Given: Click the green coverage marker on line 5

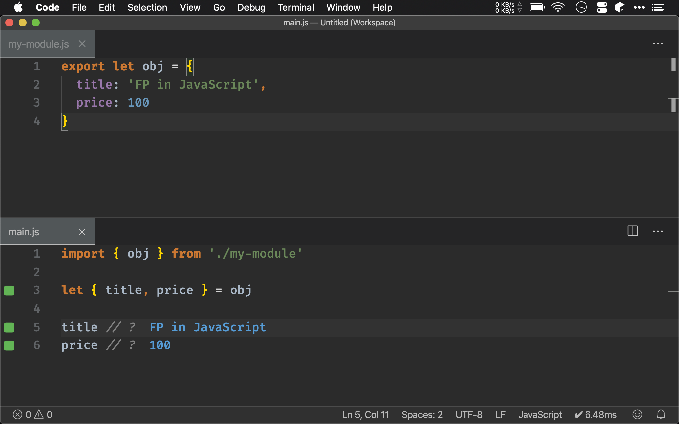Looking at the screenshot, I should 9,327.
